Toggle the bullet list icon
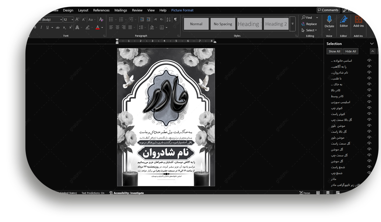This screenshot has width=381, height=222. (x=111, y=20)
